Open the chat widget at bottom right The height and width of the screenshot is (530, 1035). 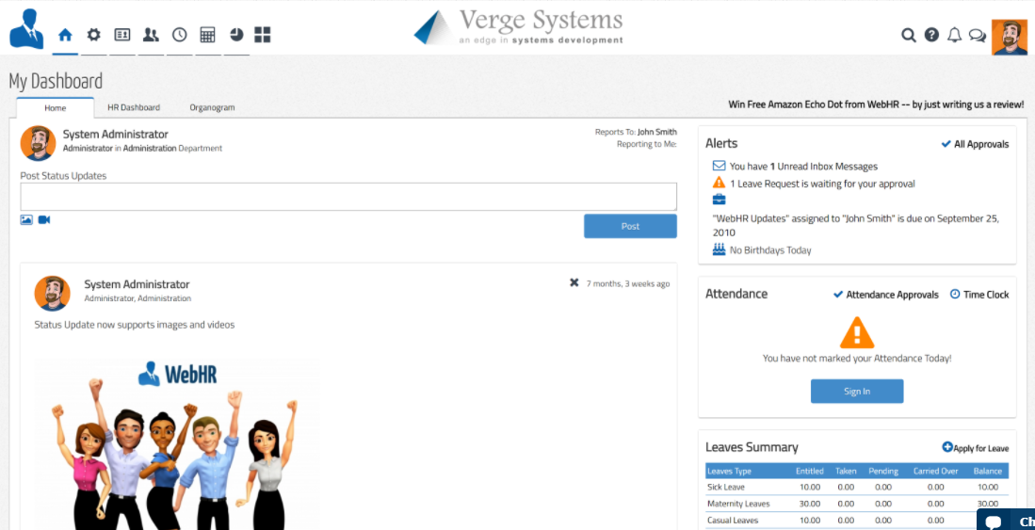1005,520
